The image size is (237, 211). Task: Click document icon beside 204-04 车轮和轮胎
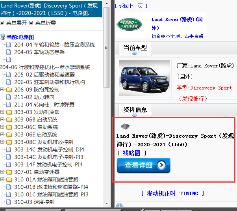point(9,45)
